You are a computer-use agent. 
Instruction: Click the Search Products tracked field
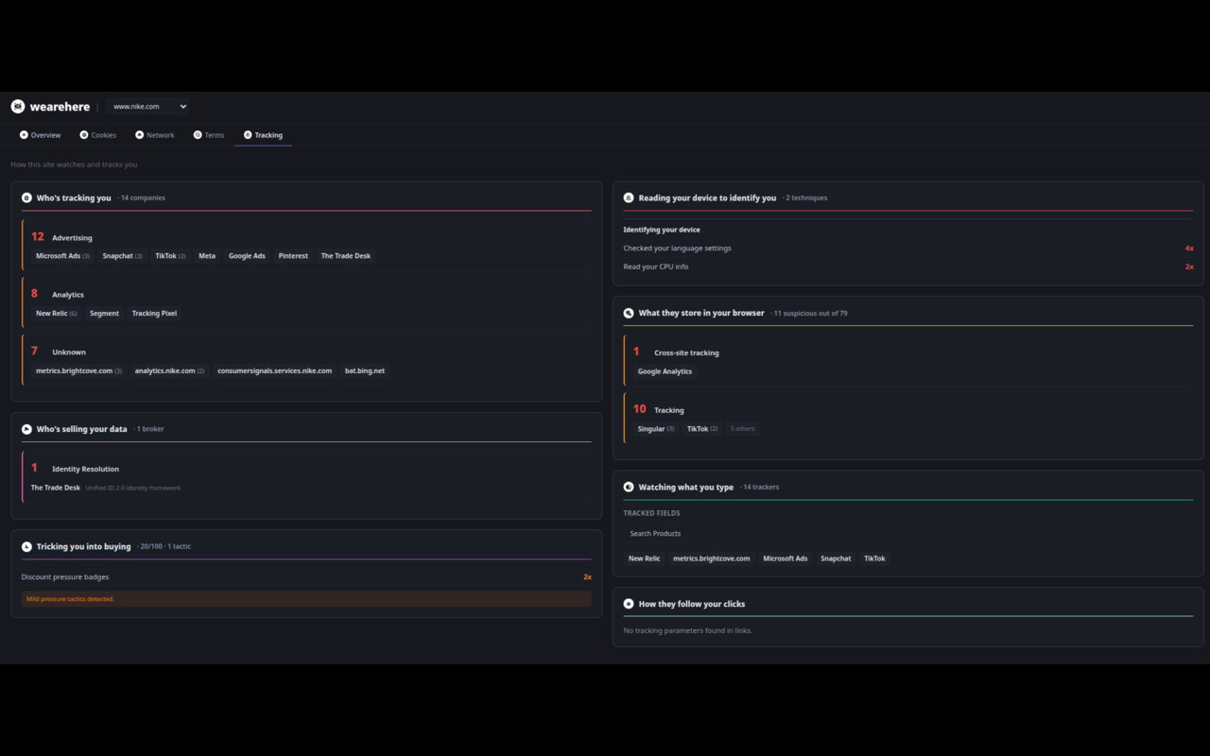click(x=655, y=534)
